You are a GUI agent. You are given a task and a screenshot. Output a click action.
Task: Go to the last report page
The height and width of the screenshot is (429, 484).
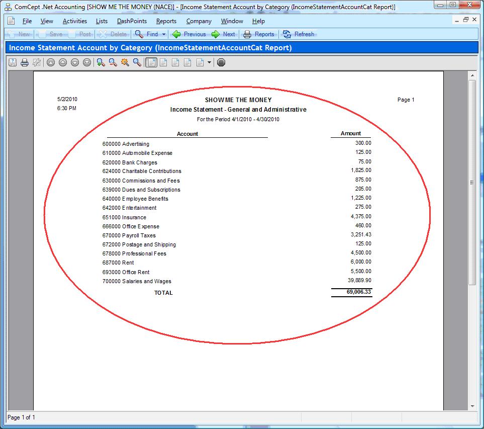87,62
